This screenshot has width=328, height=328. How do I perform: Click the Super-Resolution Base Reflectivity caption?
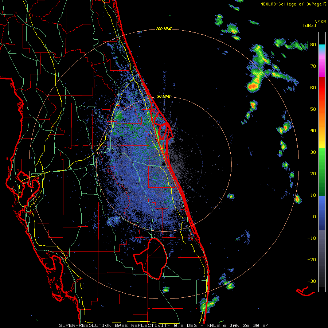pos(164,325)
